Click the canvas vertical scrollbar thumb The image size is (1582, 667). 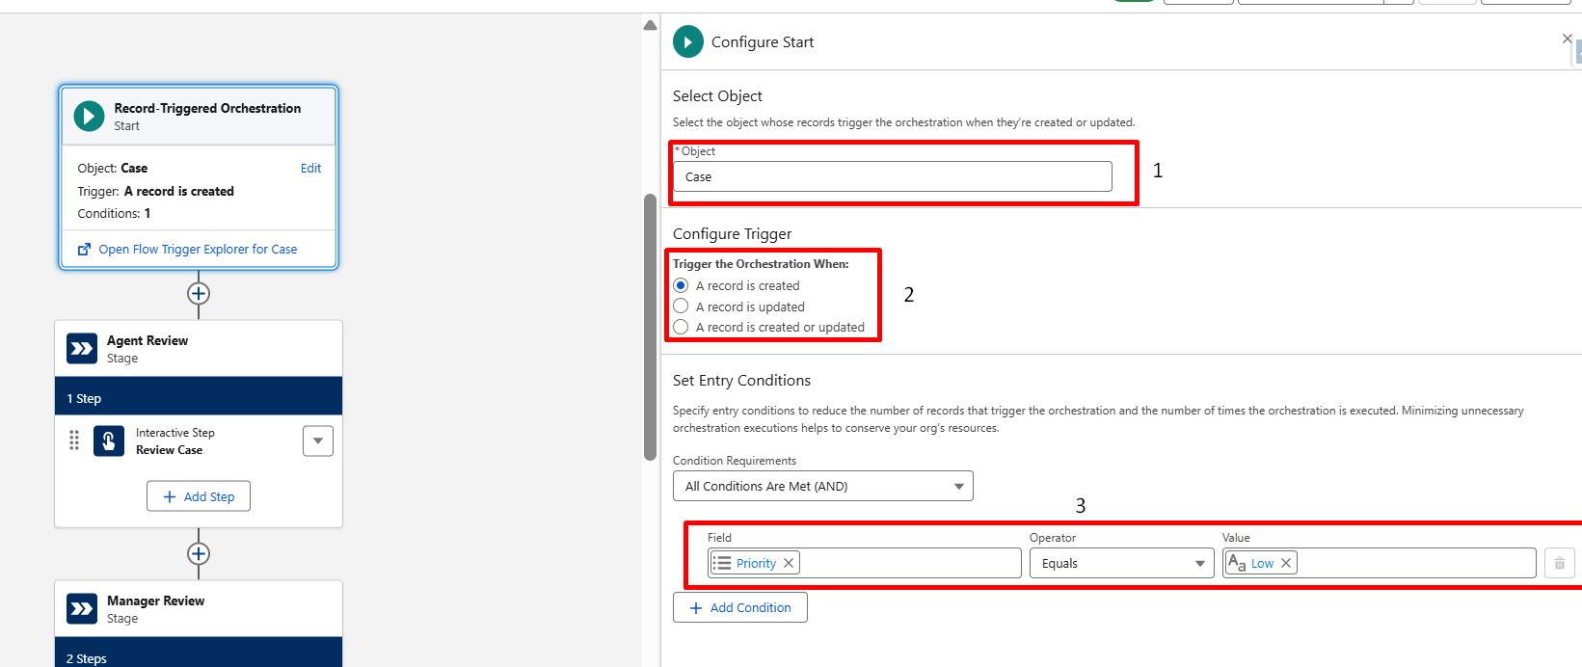coord(650,328)
